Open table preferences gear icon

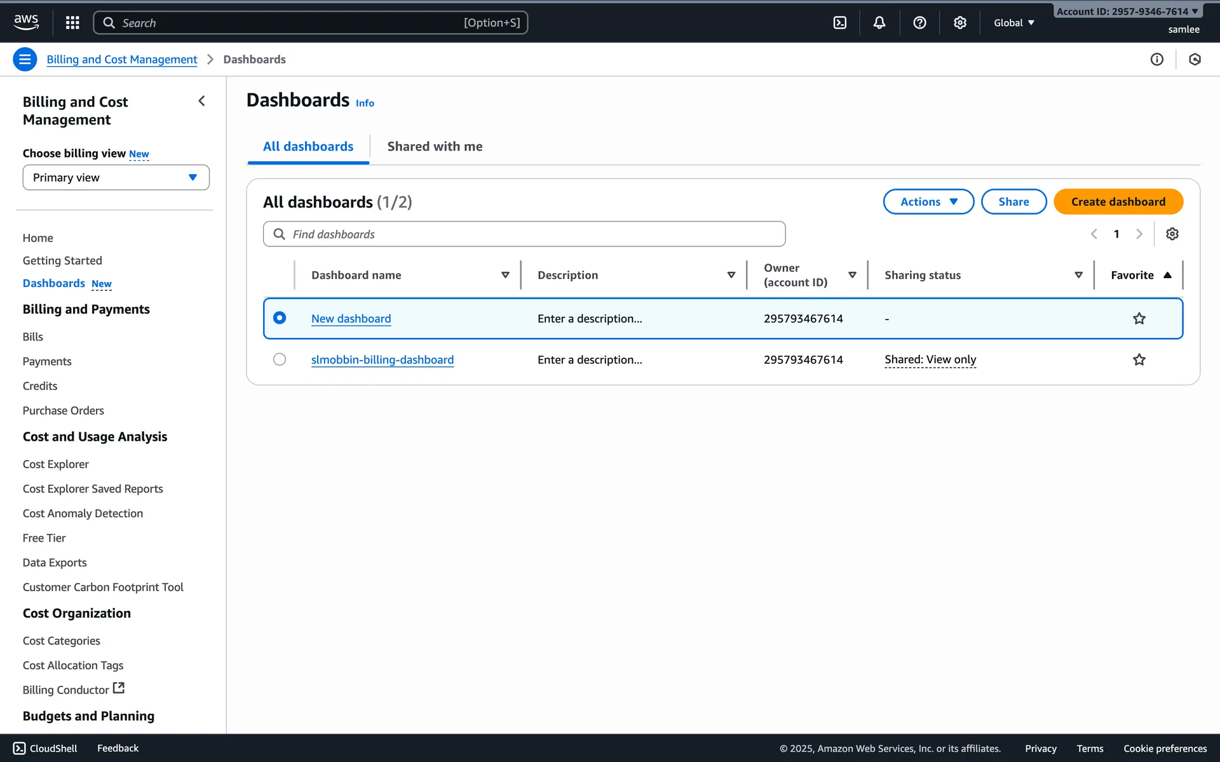[1172, 234]
